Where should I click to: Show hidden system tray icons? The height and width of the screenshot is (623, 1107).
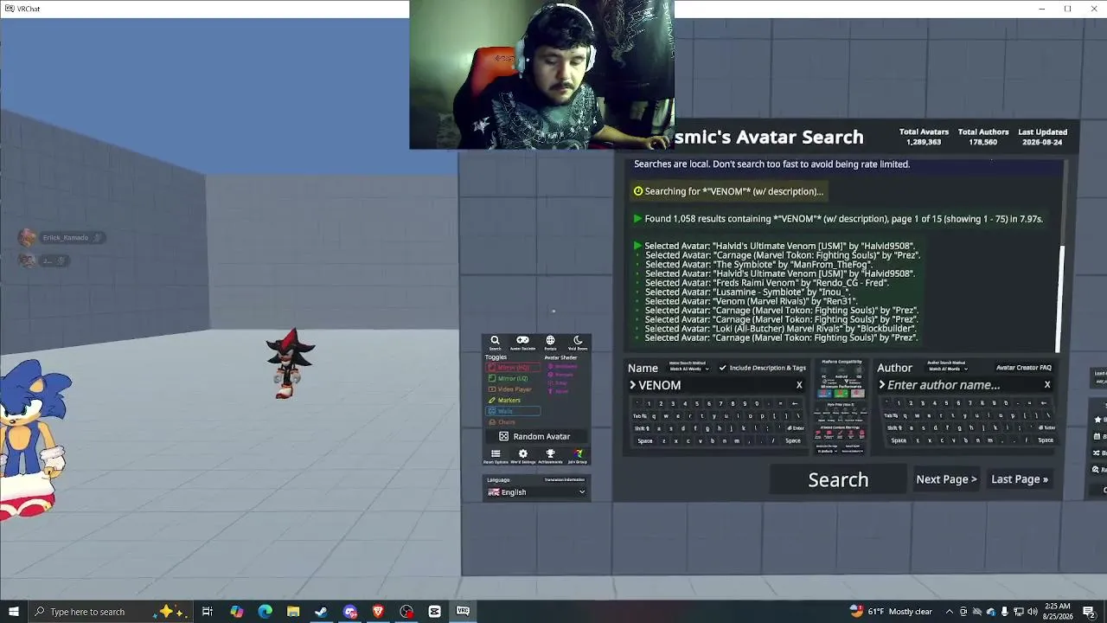coord(949,612)
